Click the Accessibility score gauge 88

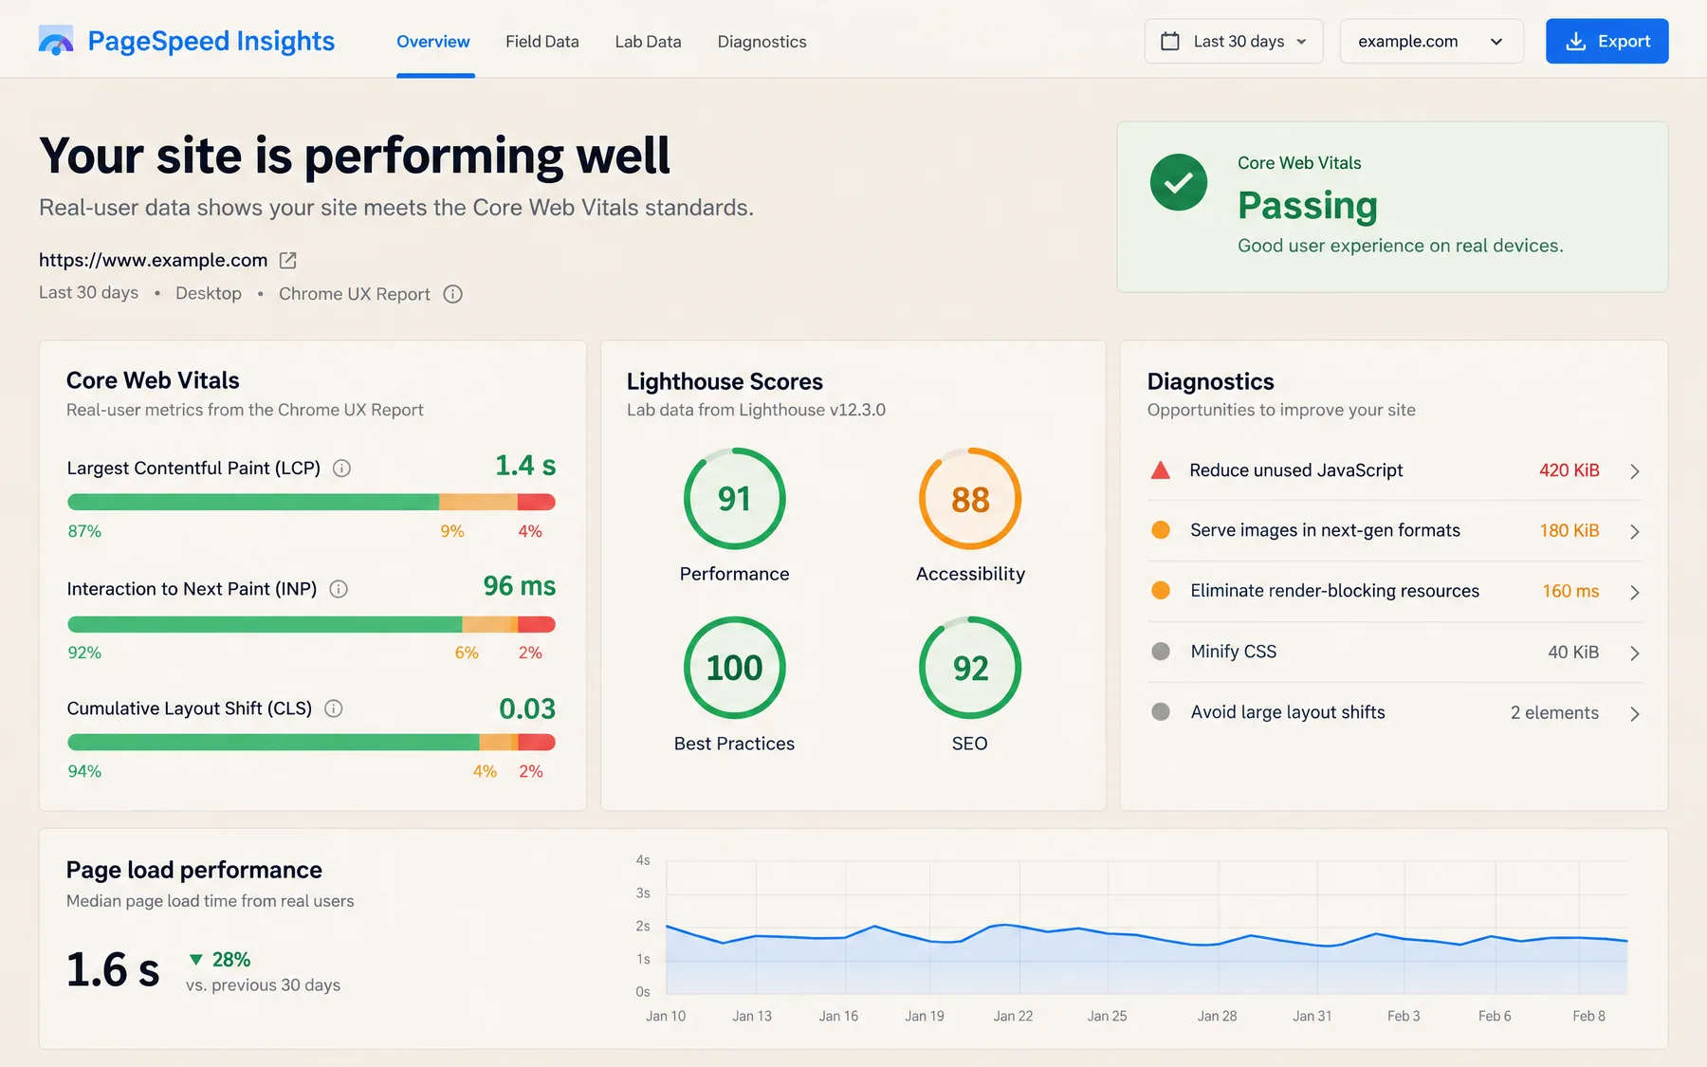coord(970,499)
